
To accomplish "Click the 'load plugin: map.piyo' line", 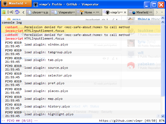I will click(x=43, y=99).
